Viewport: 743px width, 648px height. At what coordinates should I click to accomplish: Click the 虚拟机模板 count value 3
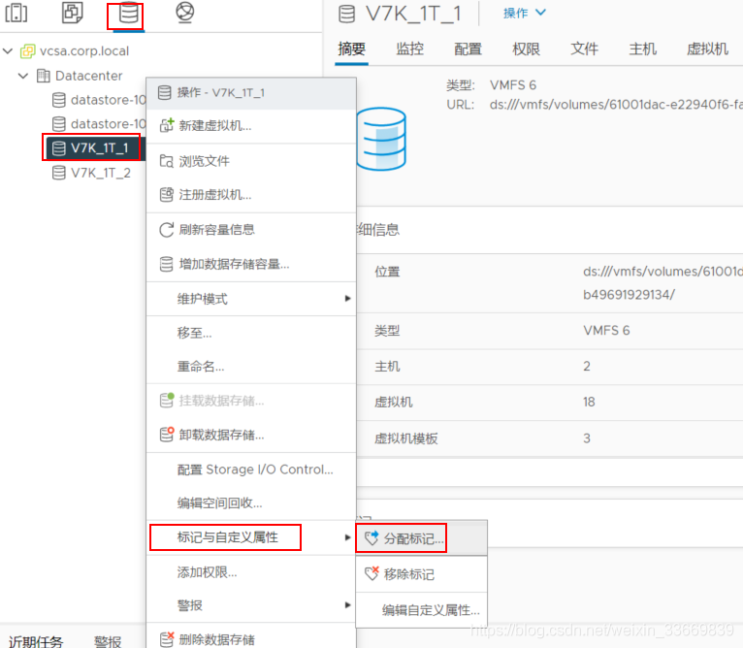tap(587, 438)
